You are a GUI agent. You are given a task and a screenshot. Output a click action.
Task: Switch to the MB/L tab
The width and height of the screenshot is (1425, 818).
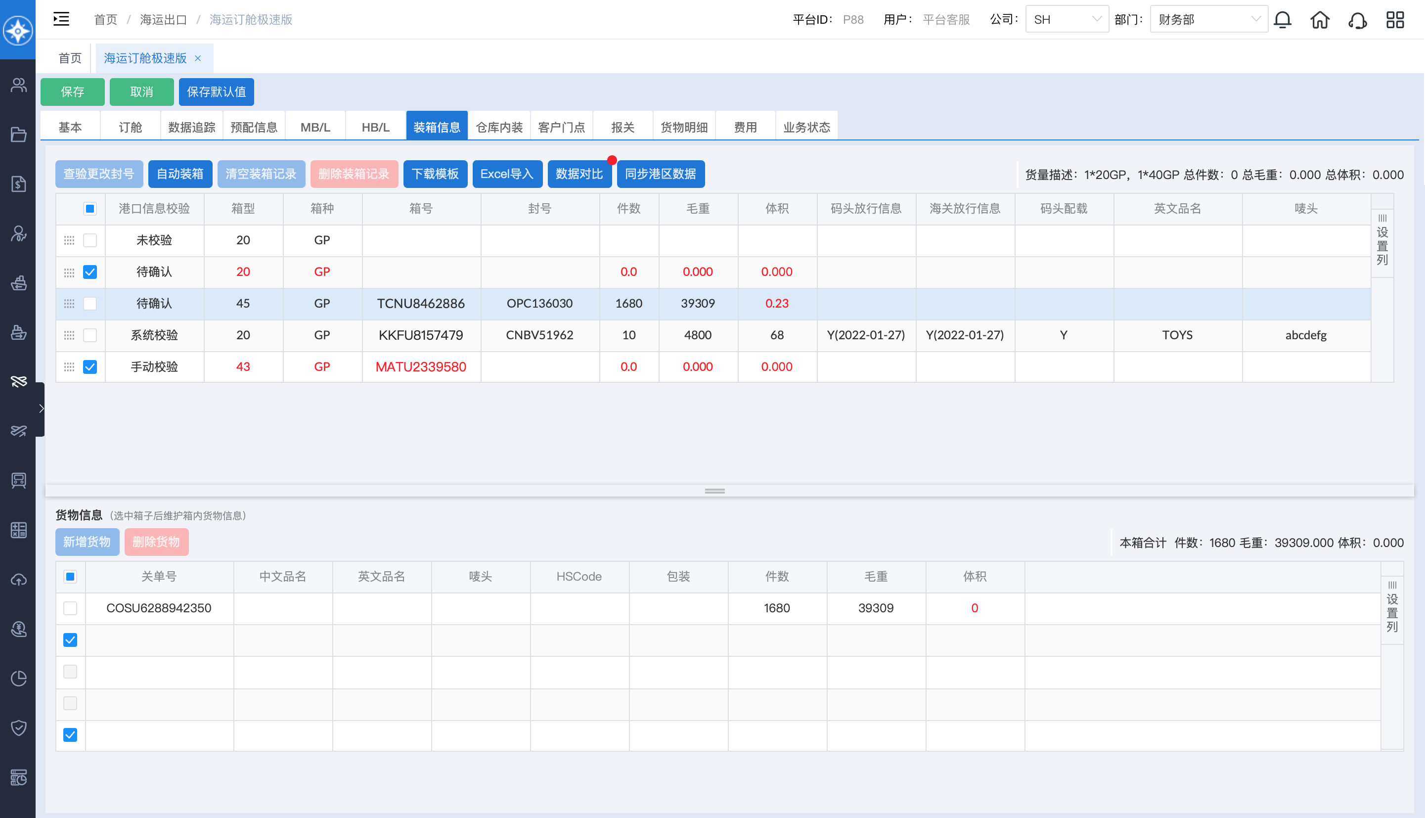click(x=315, y=127)
